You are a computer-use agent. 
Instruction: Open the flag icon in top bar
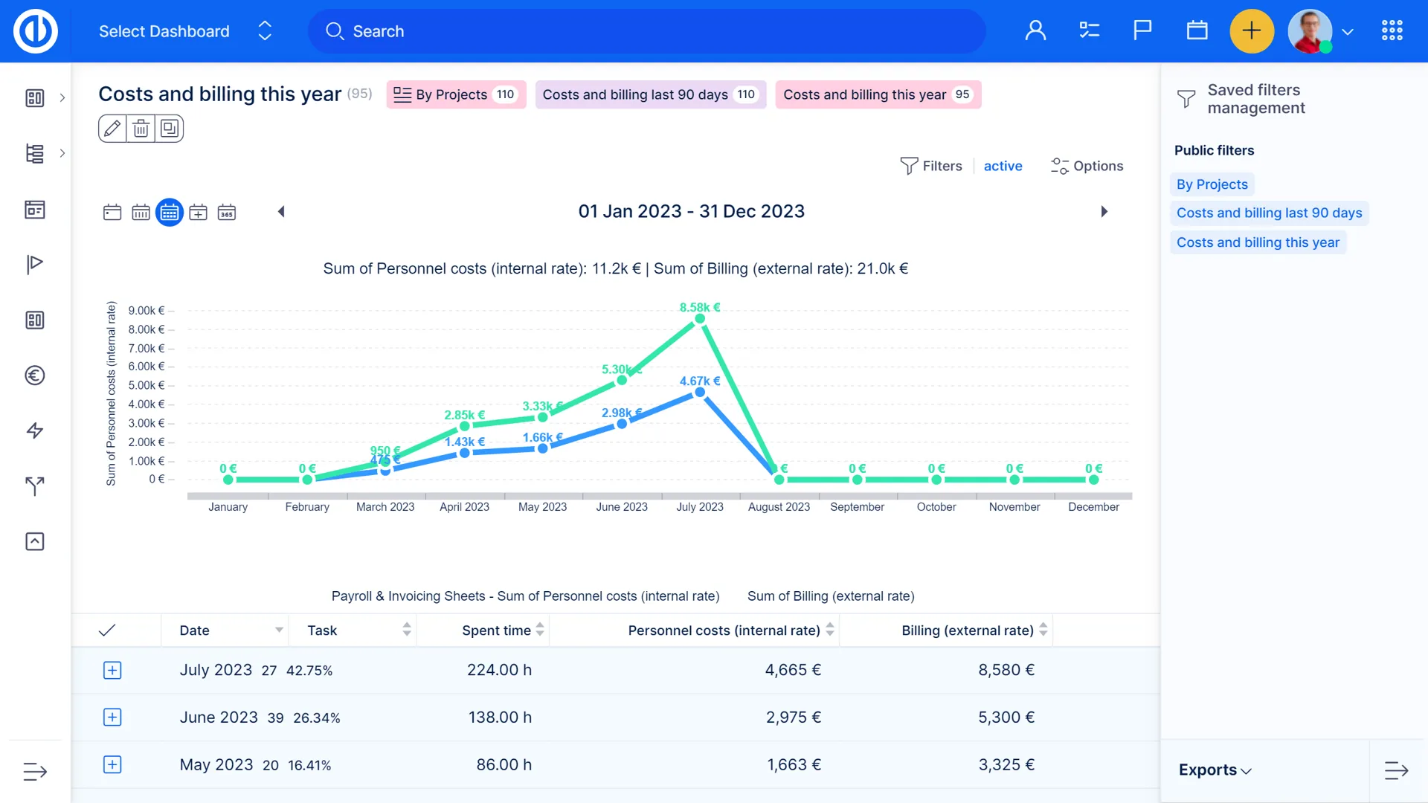click(x=1142, y=30)
